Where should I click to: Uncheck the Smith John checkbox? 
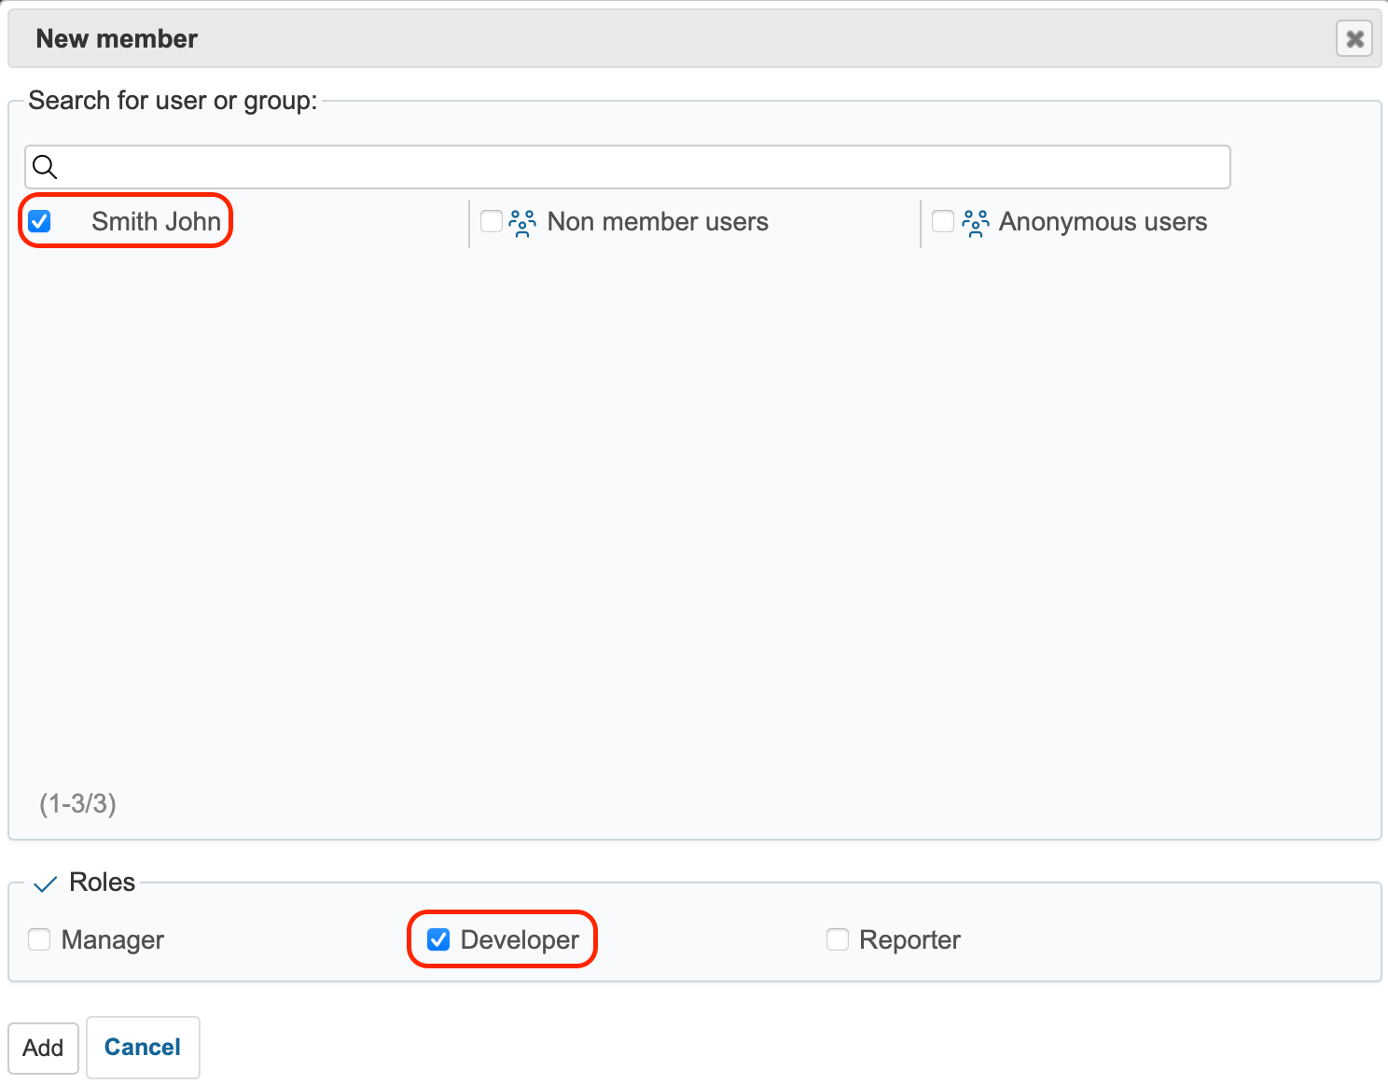tap(39, 221)
